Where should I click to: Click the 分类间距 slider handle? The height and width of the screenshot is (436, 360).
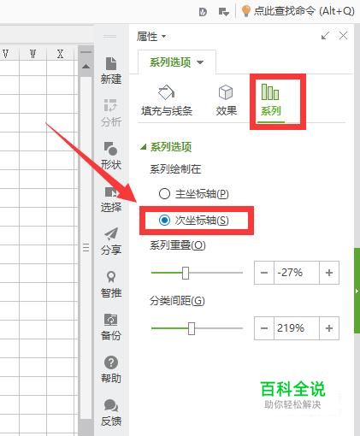pyautogui.click(x=192, y=328)
